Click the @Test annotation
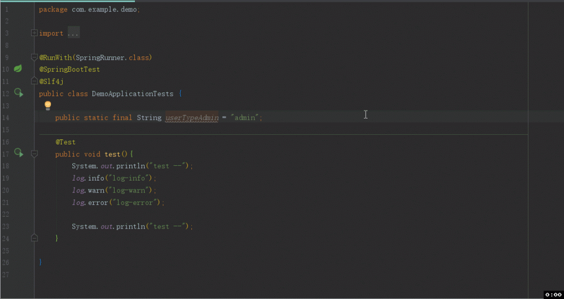Screen dimensions: 564x299 65,142
